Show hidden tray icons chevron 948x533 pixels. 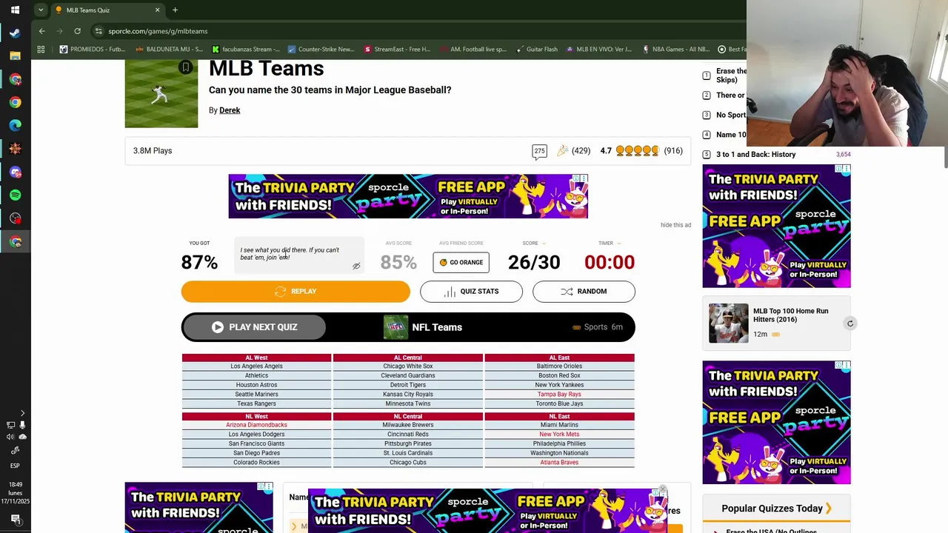pyautogui.click(x=22, y=413)
